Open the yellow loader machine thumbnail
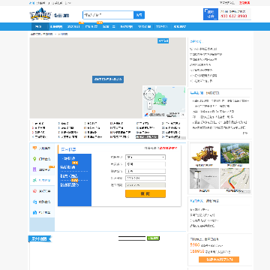Viewport: 270px width, 270px height. coord(204,154)
